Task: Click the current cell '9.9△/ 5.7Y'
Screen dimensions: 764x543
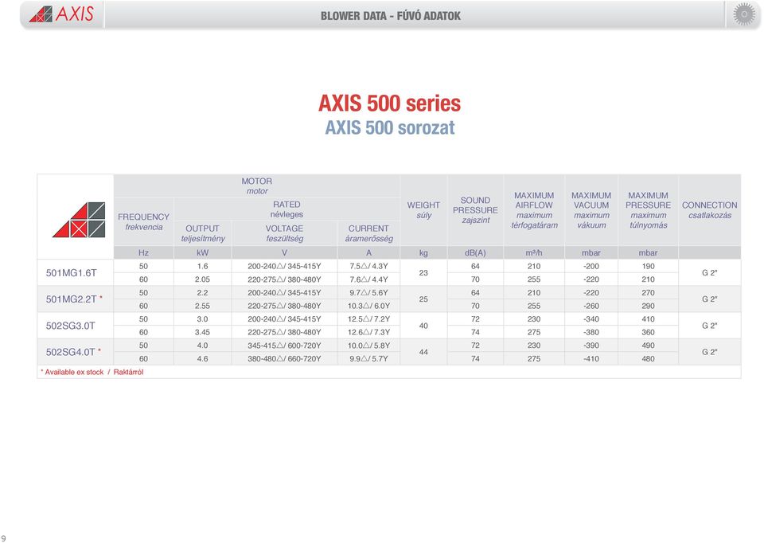Action: pyautogui.click(x=368, y=359)
